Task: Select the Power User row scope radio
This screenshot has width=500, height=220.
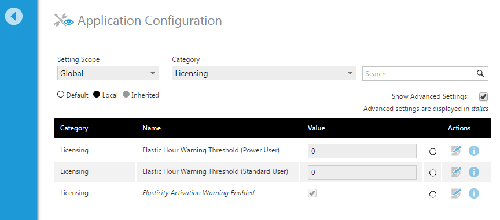Action: [433, 152]
